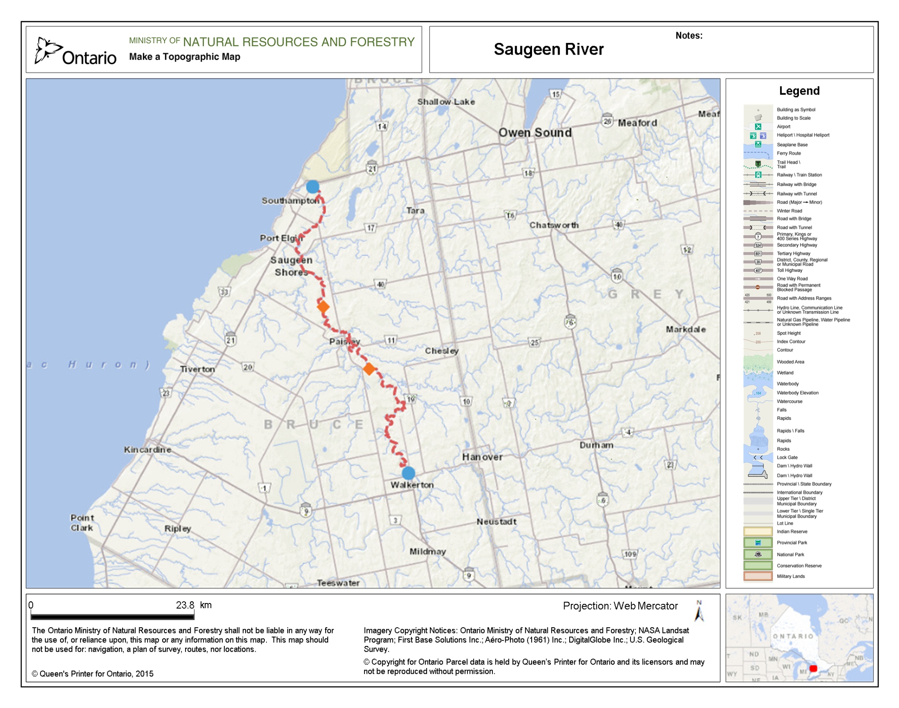Click the Indian Reserve legend swatch
899x708 pixels.
click(758, 531)
